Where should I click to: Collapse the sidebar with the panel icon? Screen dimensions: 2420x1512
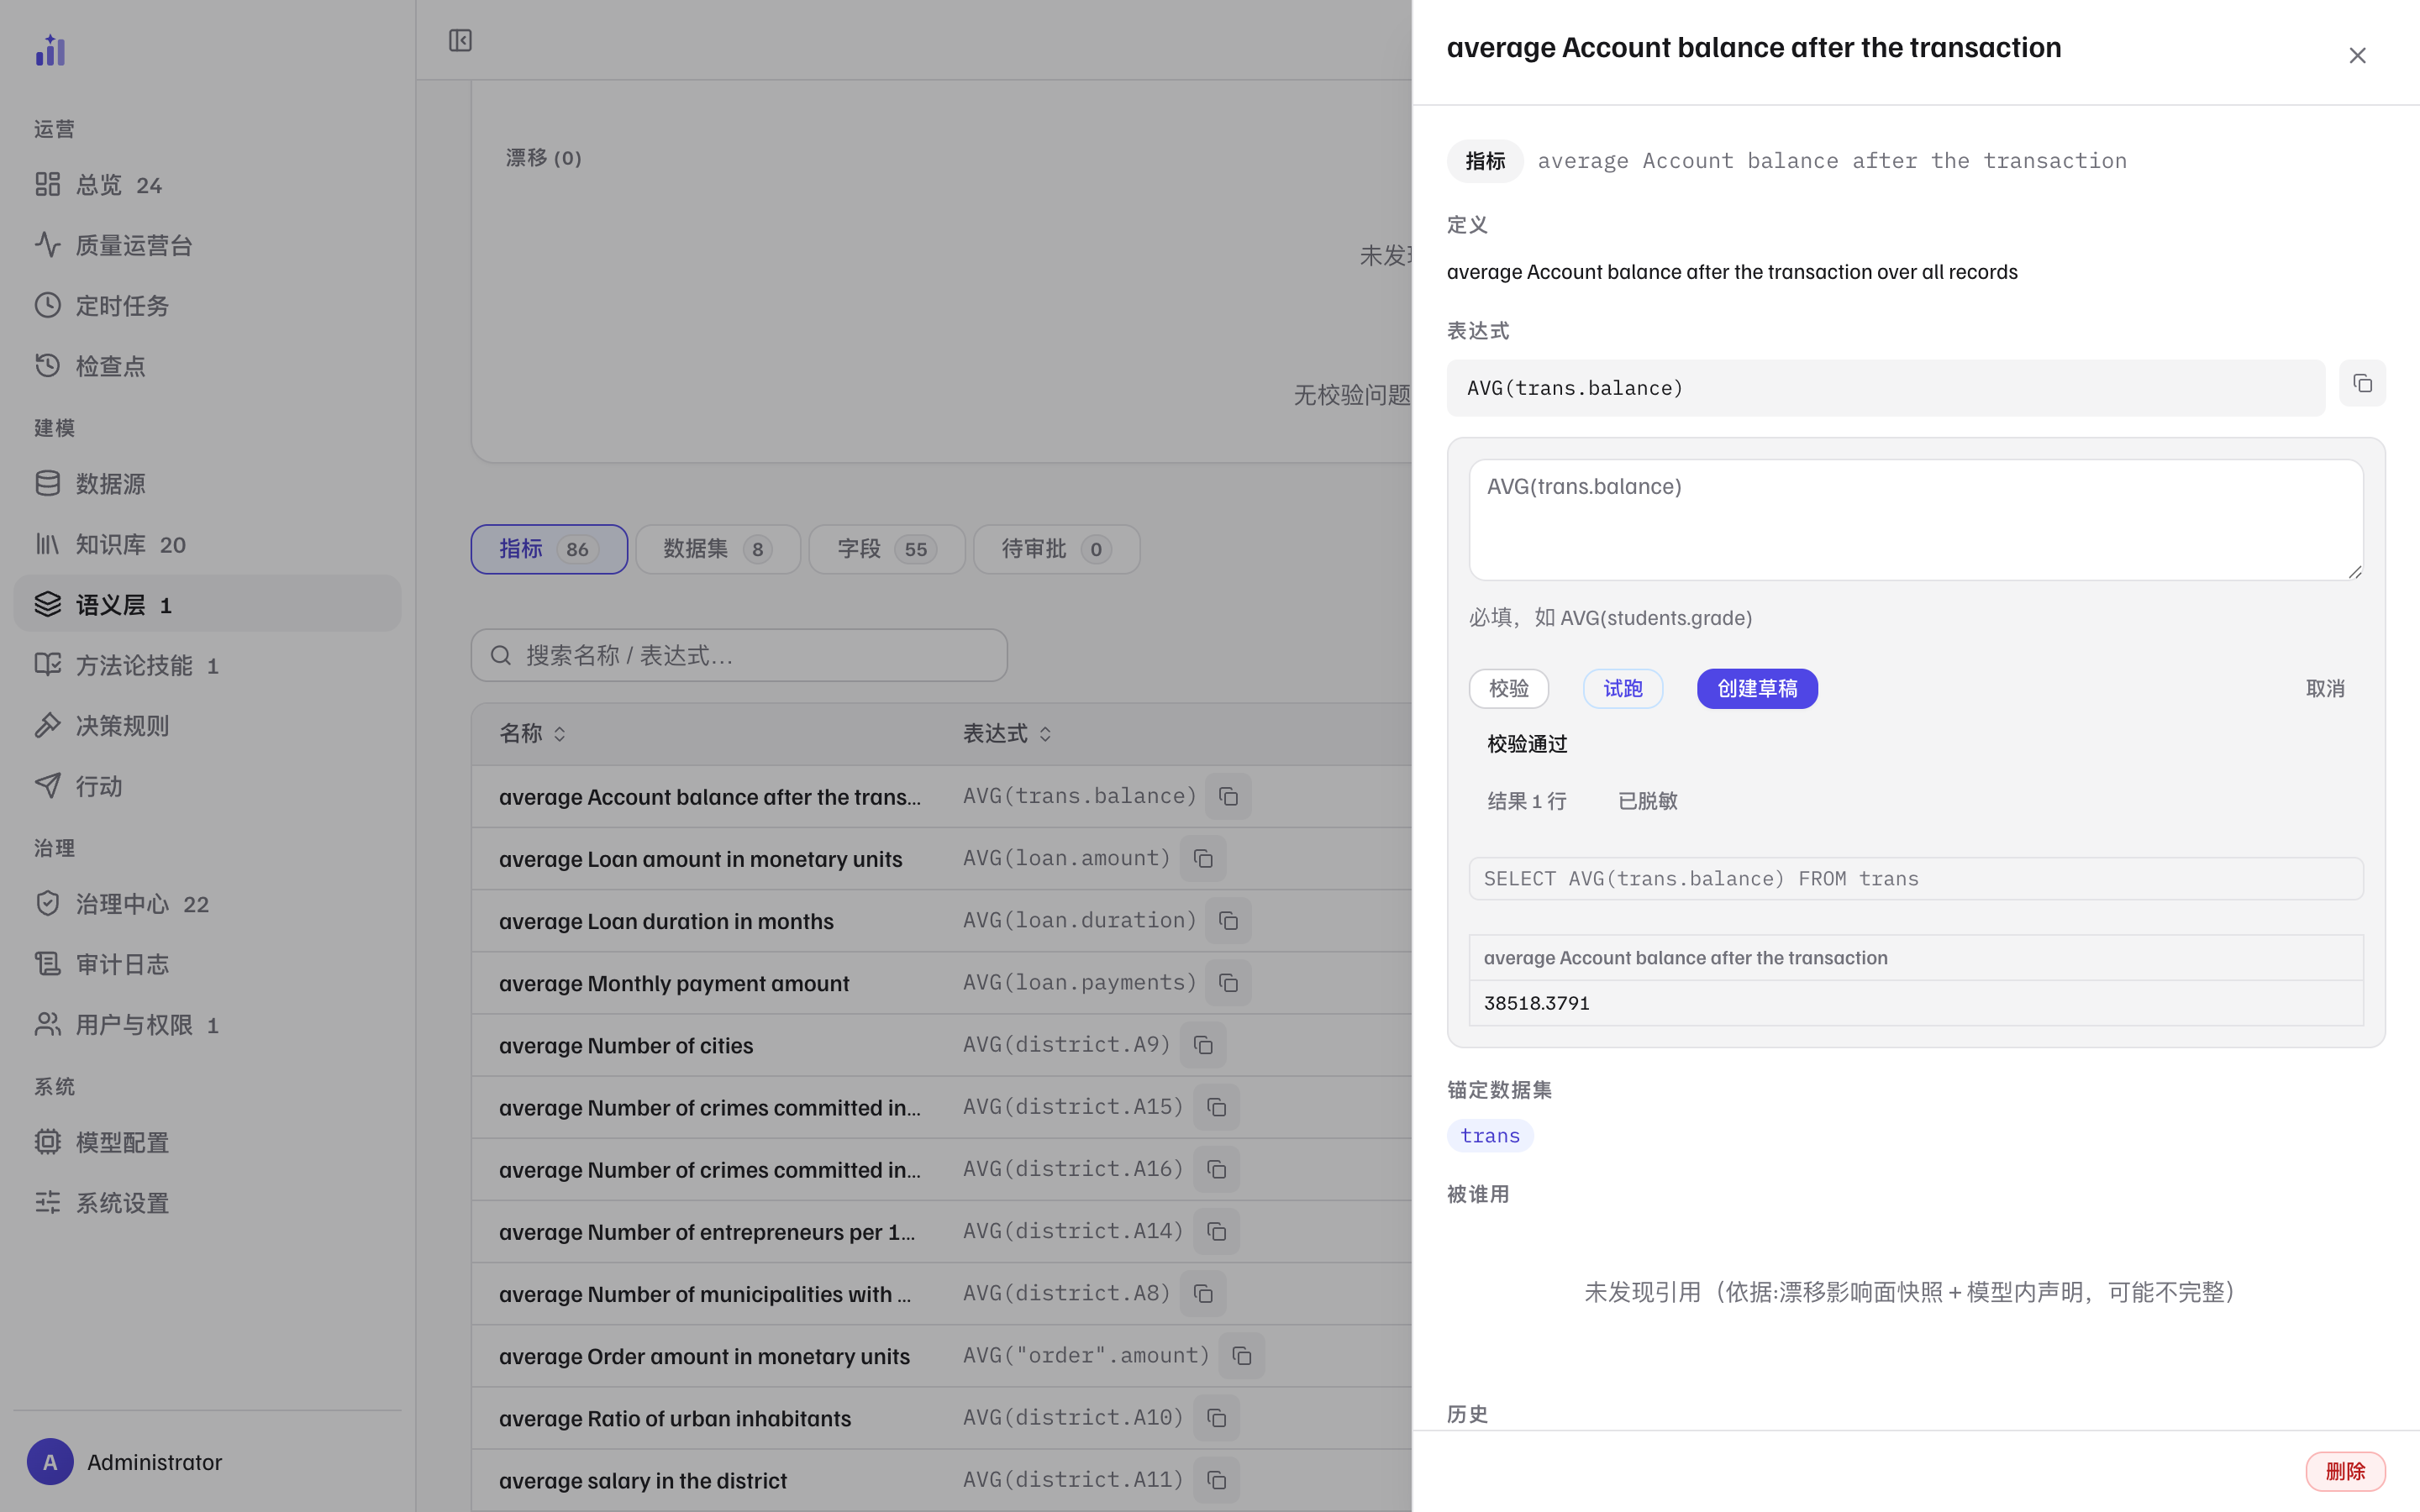point(460,40)
